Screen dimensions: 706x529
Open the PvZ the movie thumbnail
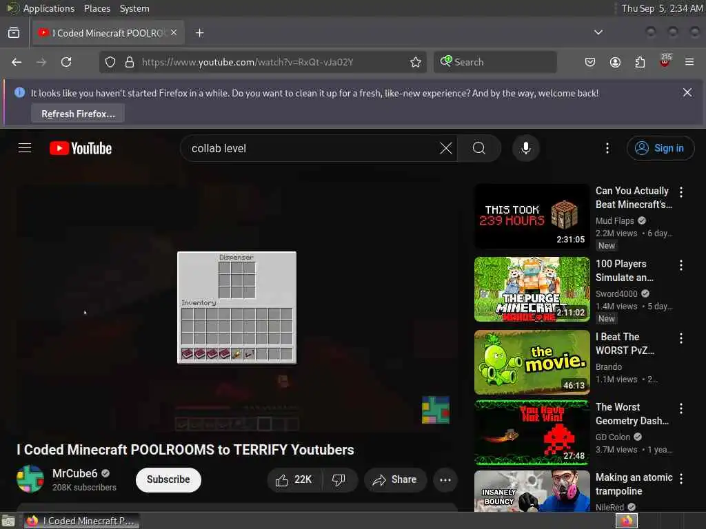532,362
